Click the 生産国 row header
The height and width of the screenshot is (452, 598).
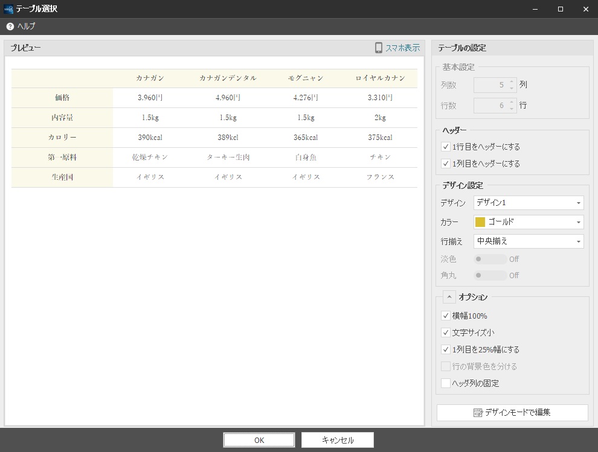tap(62, 177)
